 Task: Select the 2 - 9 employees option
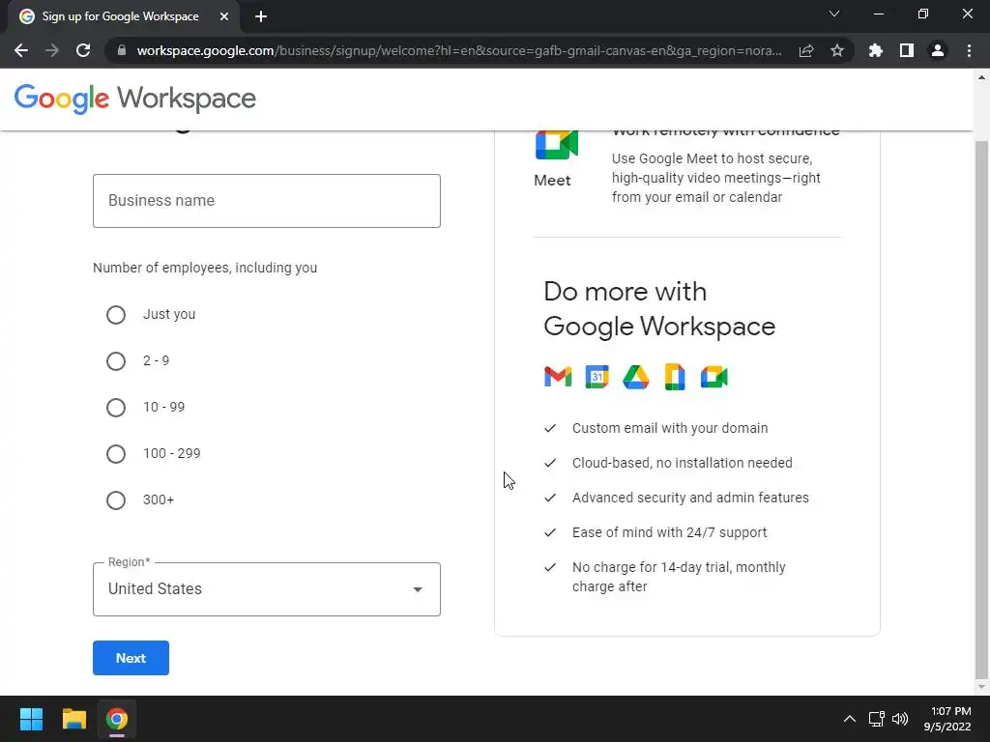coord(116,361)
